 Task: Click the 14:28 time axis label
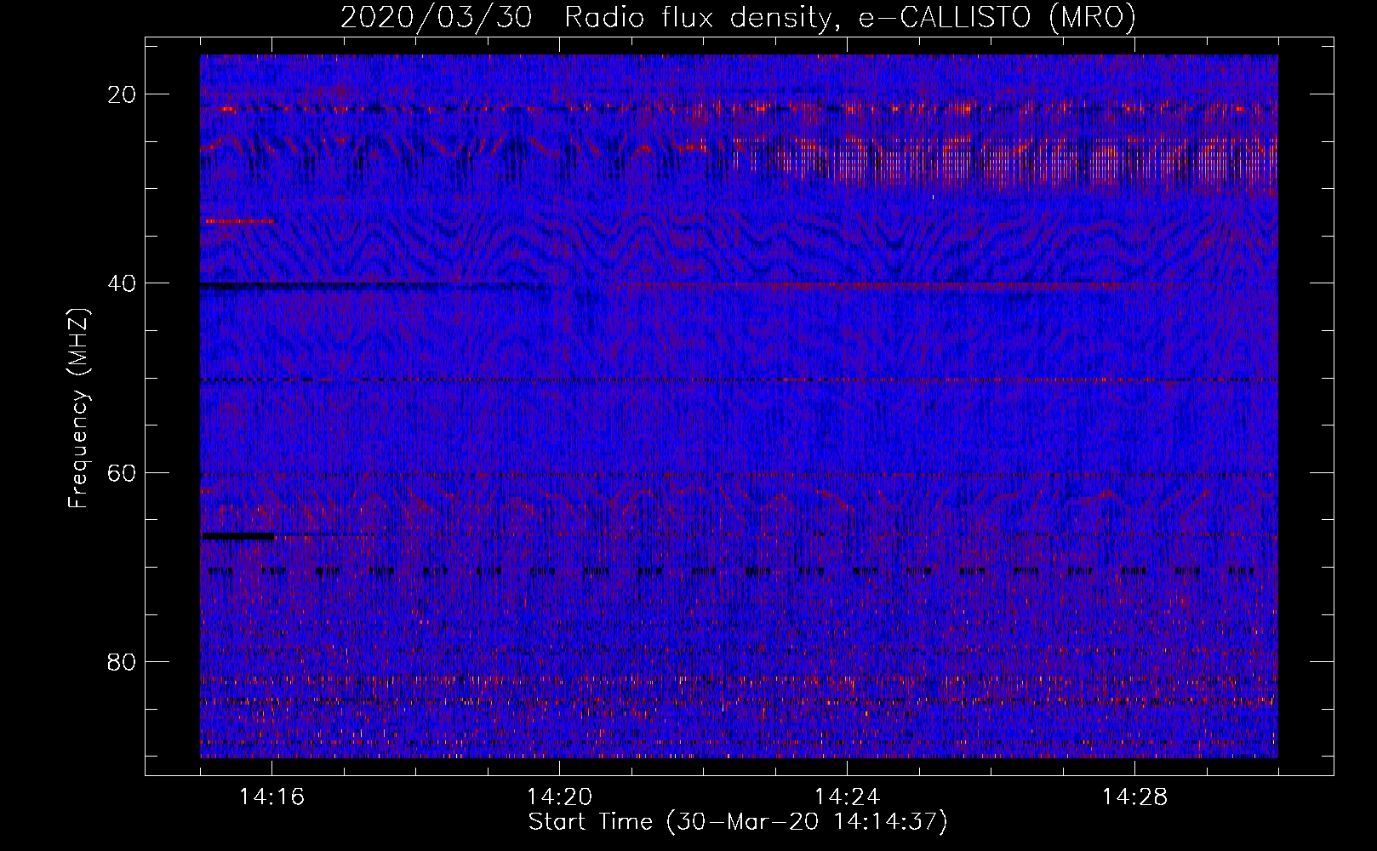click(1134, 797)
